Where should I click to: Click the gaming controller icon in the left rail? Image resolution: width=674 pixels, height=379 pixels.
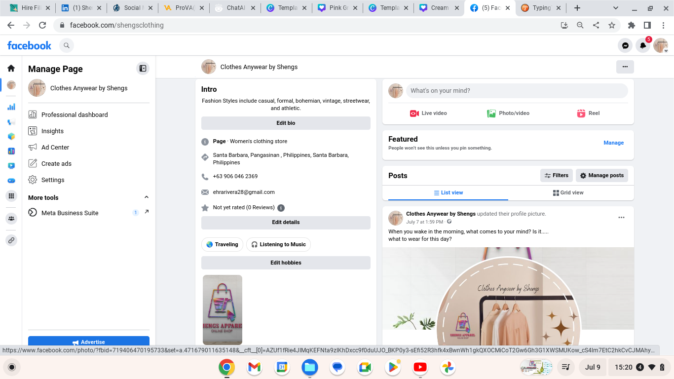[11, 181]
